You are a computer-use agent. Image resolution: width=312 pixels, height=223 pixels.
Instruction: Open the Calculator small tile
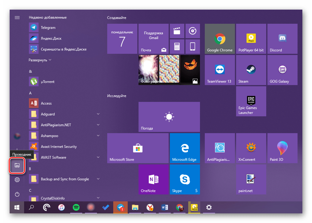177,47
